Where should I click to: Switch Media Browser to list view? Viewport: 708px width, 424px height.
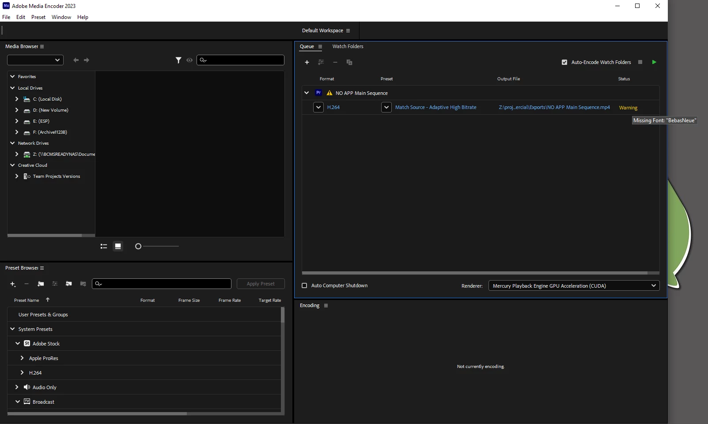pyautogui.click(x=104, y=246)
